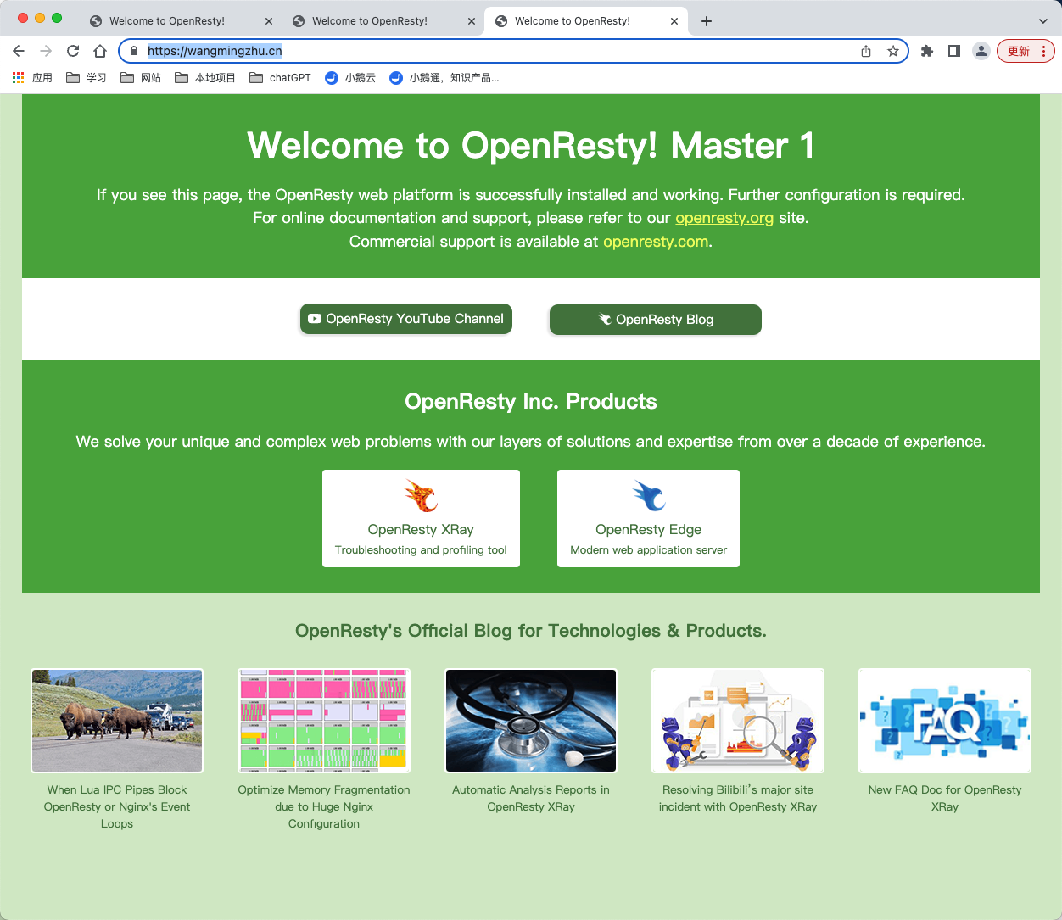Image resolution: width=1062 pixels, height=920 pixels.
Task: Open the bison on road thumbnail
Action: pos(117,721)
